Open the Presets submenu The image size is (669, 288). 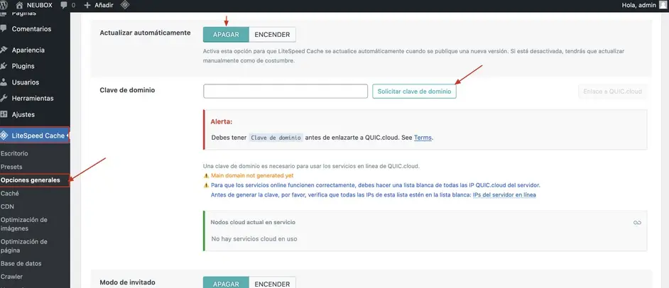pyautogui.click(x=11, y=167)
